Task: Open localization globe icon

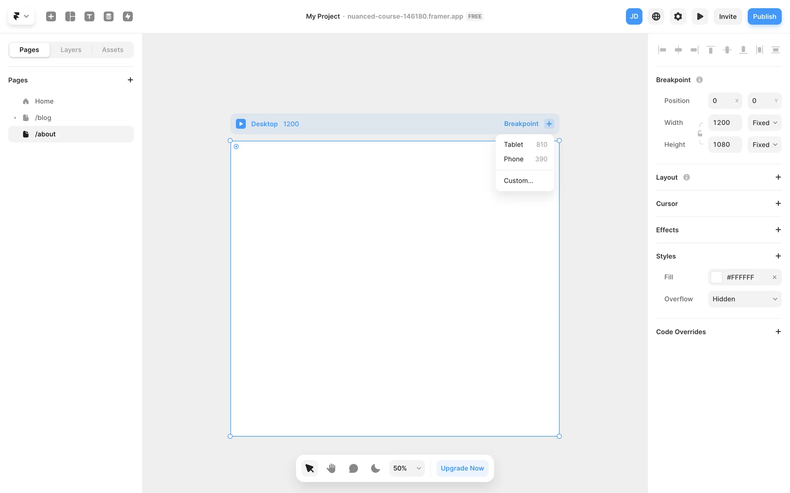Action: point(656,16)
